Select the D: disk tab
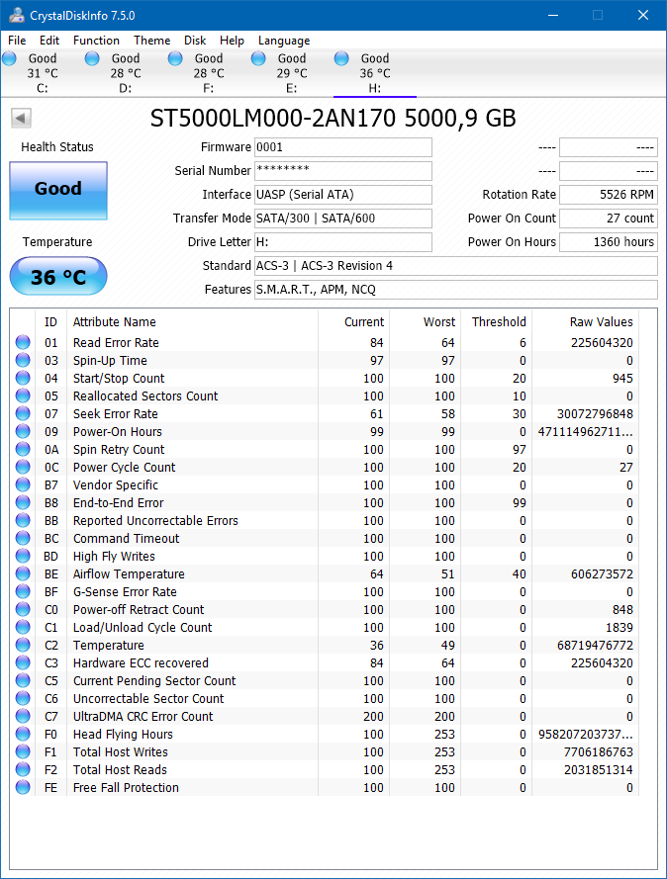667x879 pixels. coord(125,73)
